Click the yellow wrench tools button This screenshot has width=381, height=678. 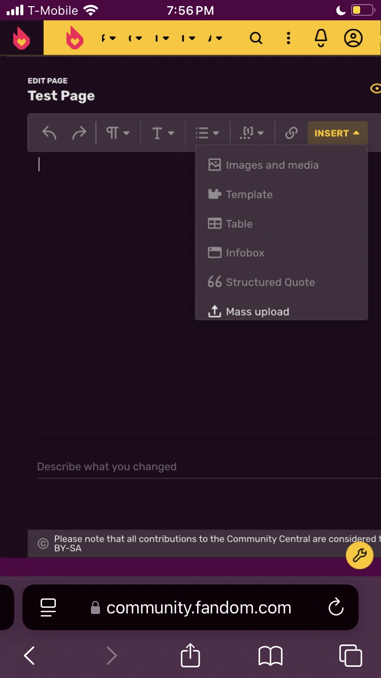(360, 555)
